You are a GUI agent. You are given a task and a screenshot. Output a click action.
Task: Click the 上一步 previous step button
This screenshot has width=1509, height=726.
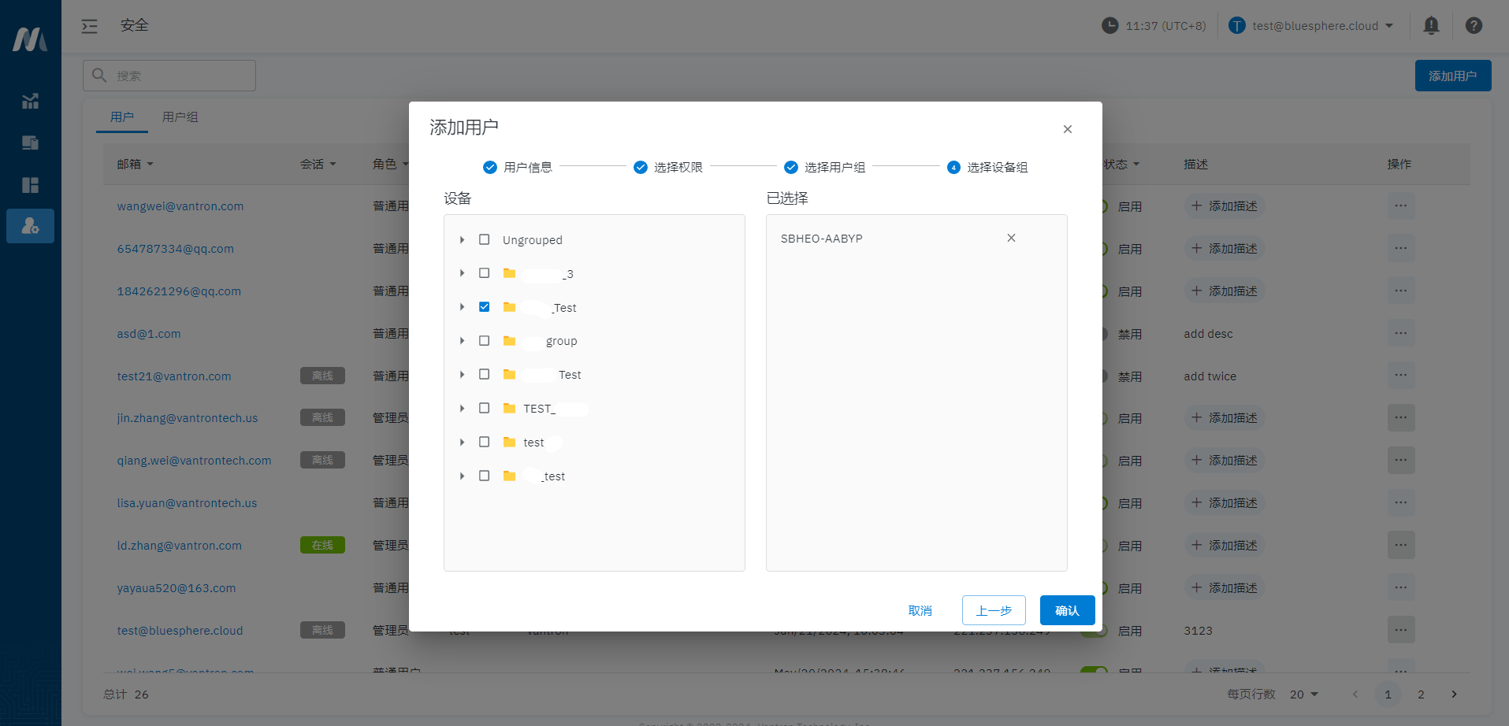pyautogui.click(x=993, y=610)
